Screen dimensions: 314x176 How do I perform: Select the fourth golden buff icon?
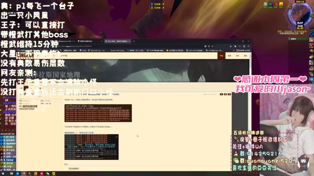point(281,4)
